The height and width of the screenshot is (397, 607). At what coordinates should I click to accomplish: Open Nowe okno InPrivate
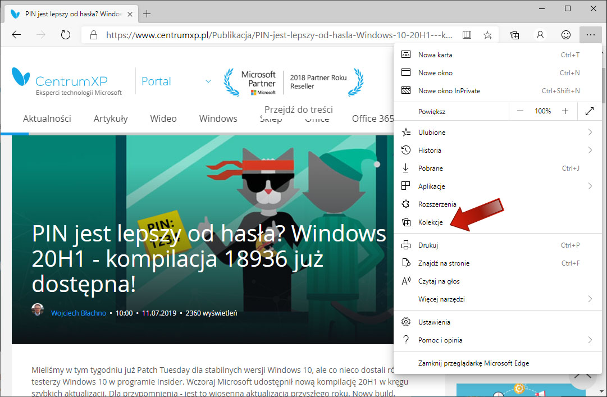[x=498, y=90]
